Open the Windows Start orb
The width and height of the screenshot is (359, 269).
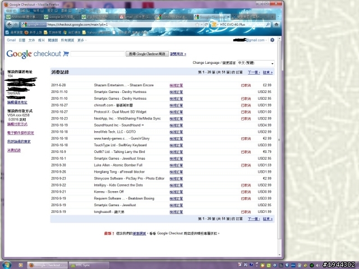pos(6,265)
